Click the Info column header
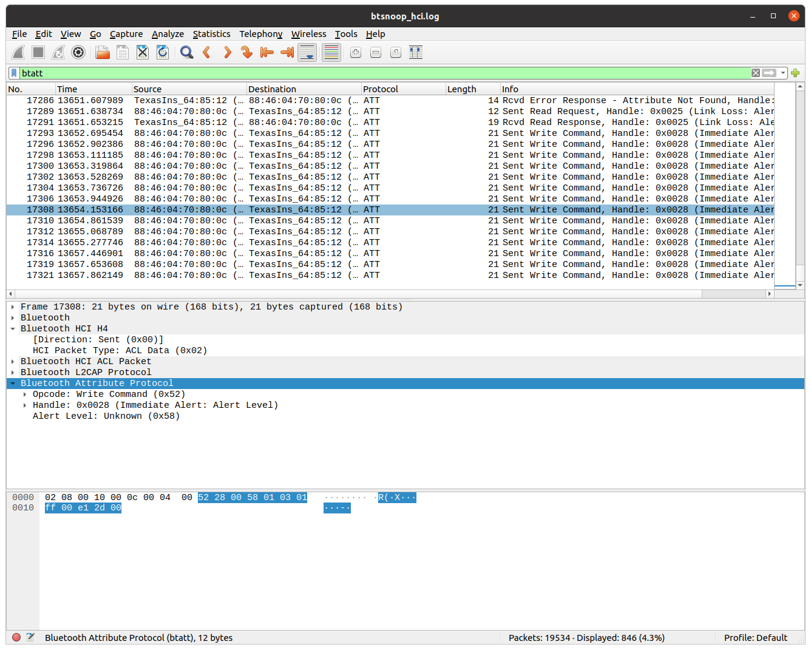 pyautogui.click(x=637, y=89)
